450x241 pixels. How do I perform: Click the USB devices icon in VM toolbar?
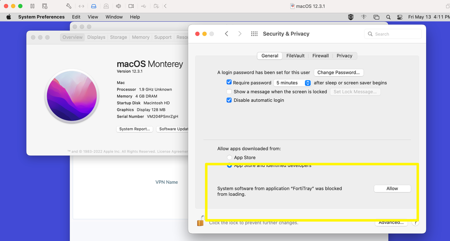click(x=143, y=6)
